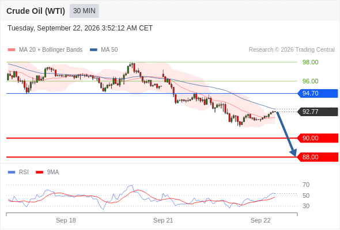Click the RSI 30 axis value
The width and height of the screenshot is (340, 230).
(306, 206)
